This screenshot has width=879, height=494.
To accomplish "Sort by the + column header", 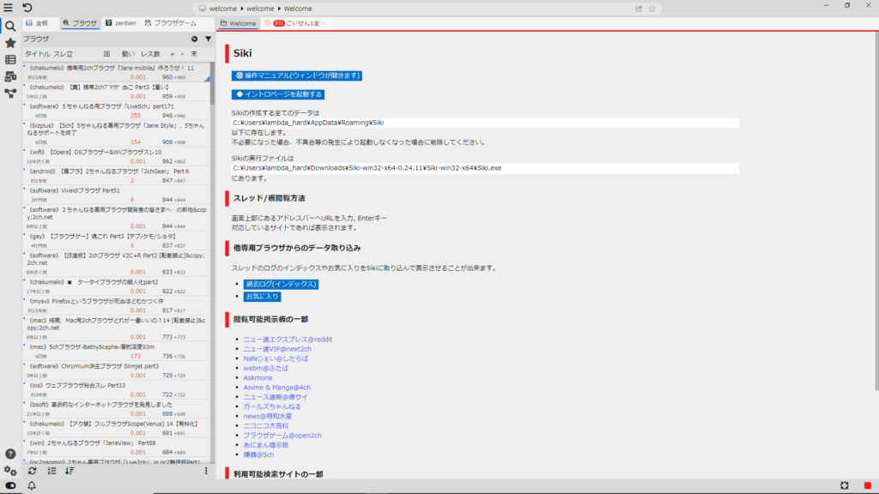I will click(x=172, y=54).
